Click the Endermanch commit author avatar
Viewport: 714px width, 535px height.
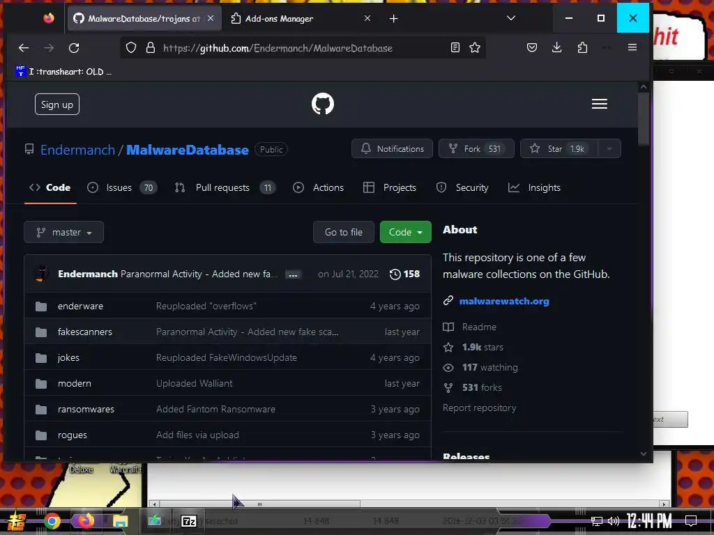42,274
